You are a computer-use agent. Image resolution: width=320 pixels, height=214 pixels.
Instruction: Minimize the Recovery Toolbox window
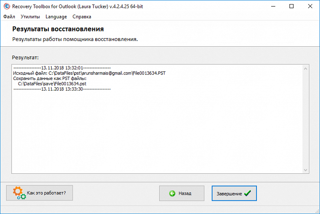pyautogui.click(x=272, y=6)
